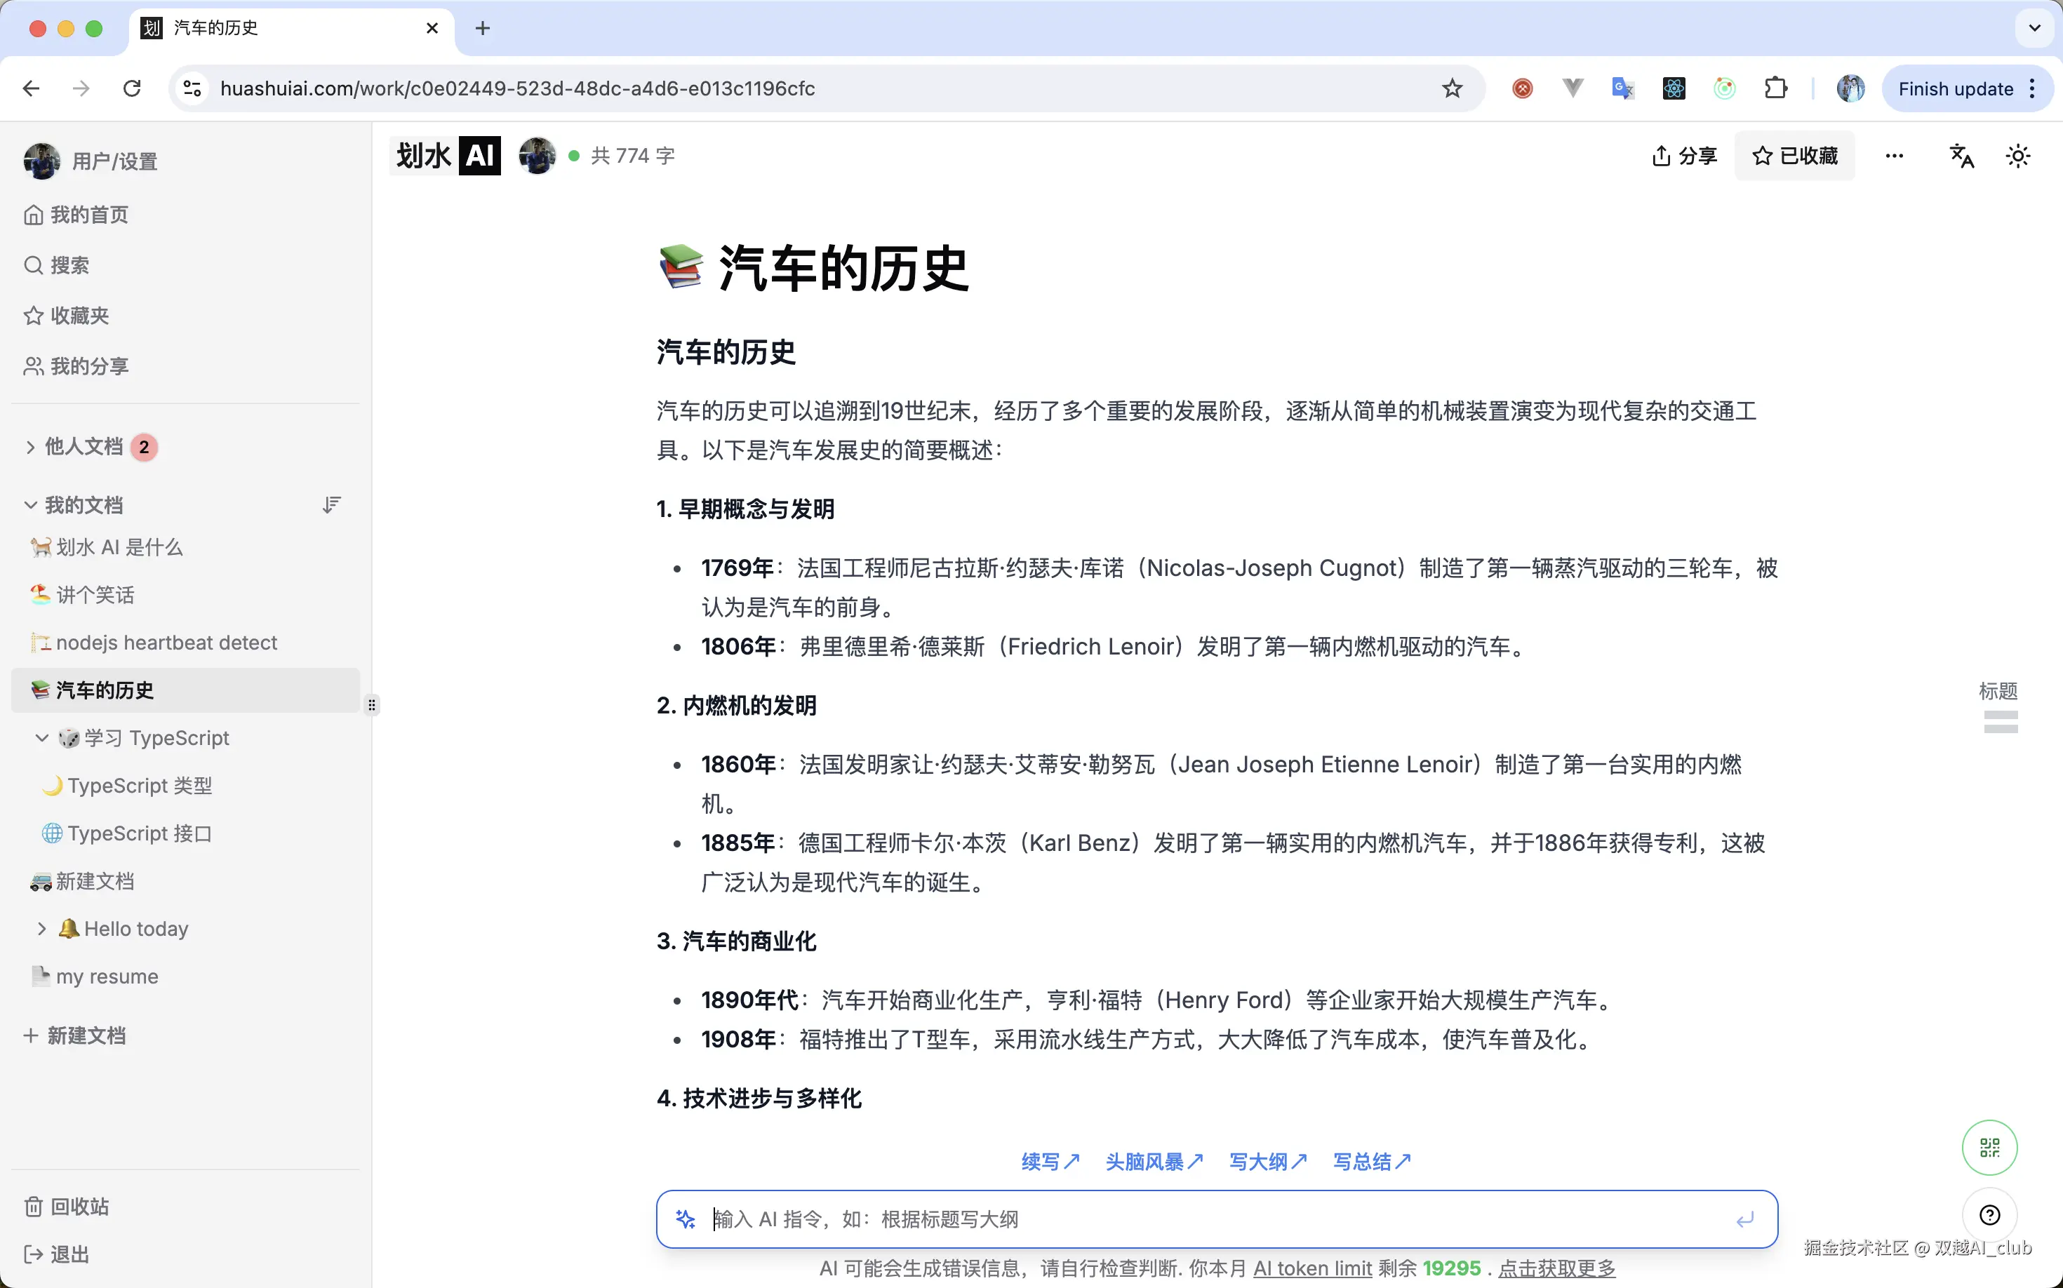This screenshot has height=1288, width=2063.
Task: Click the Finish update button
Action: point(1956,88)
